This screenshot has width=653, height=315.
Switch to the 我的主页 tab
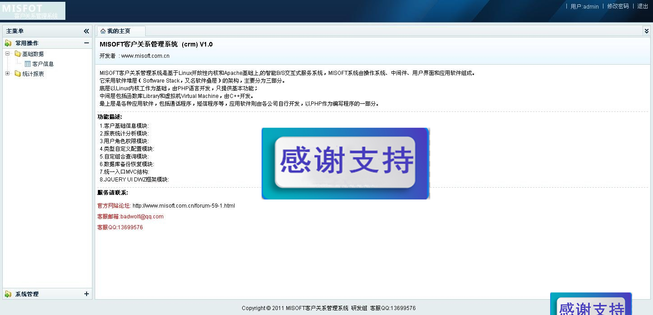click(121, 31)
